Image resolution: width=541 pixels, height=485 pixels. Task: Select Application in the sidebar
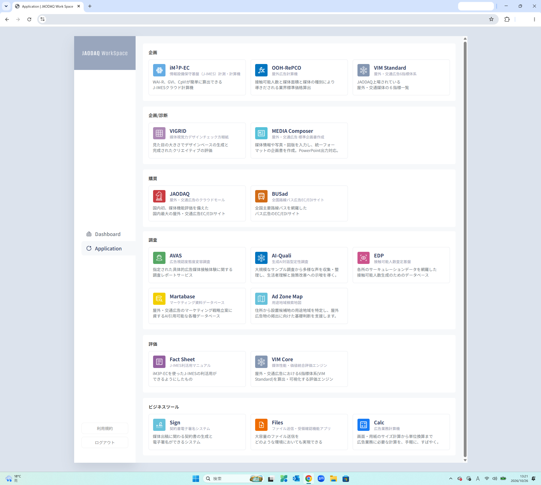point(109,248)
